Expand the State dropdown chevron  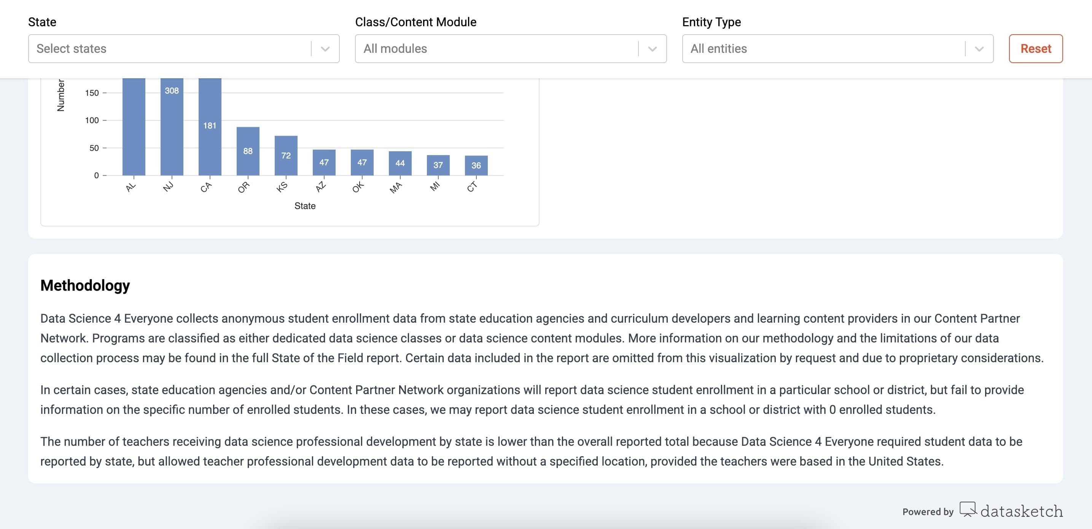click(x=325, y=49)
